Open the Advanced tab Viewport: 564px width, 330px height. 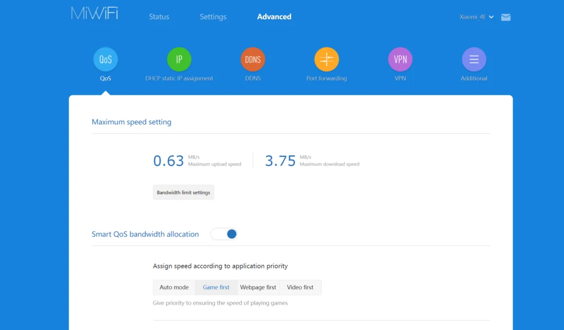coord(274,17)
